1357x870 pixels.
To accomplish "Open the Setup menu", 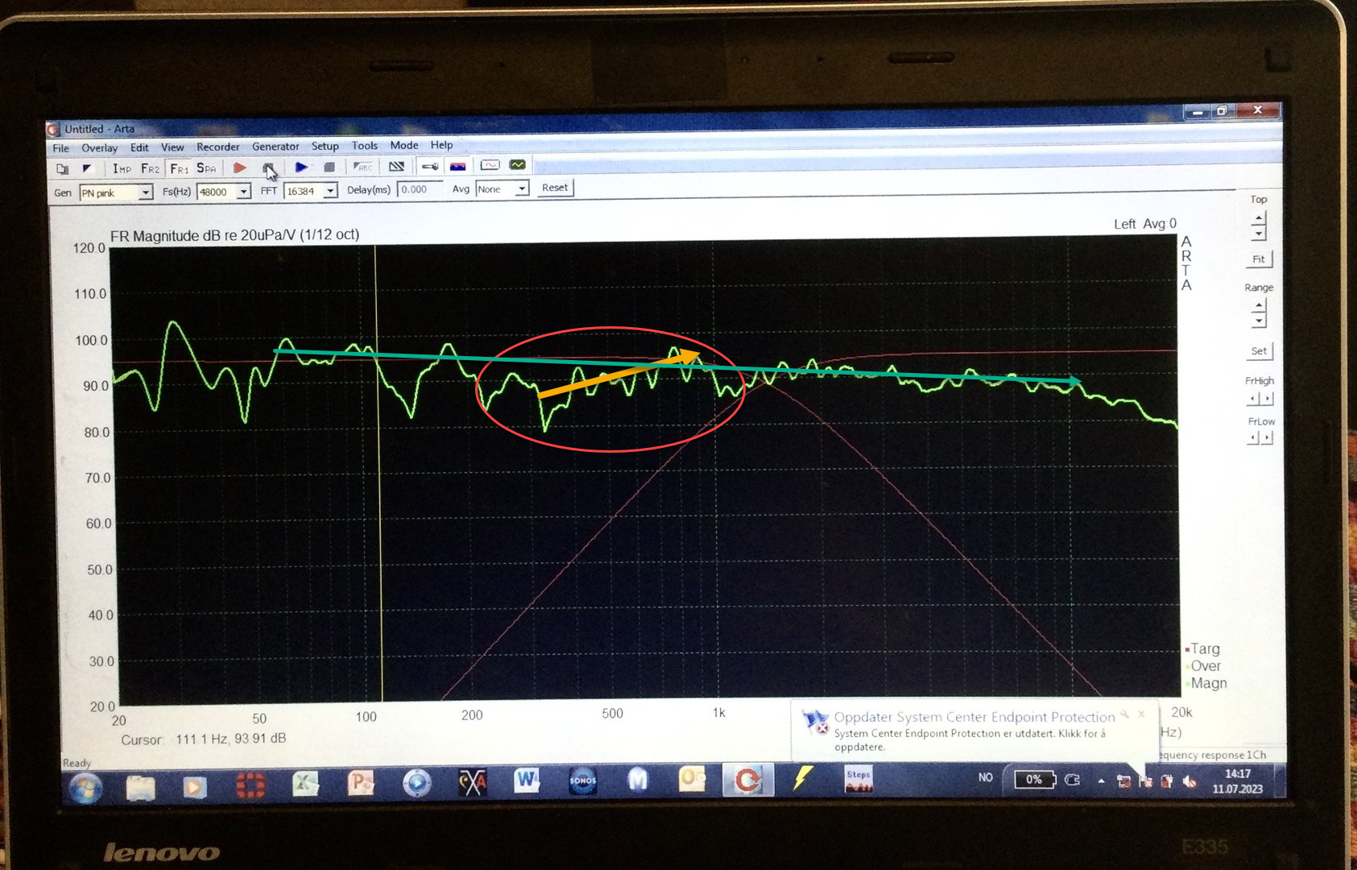I will (325, 146).
